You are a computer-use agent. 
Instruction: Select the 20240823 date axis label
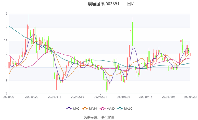190,97
